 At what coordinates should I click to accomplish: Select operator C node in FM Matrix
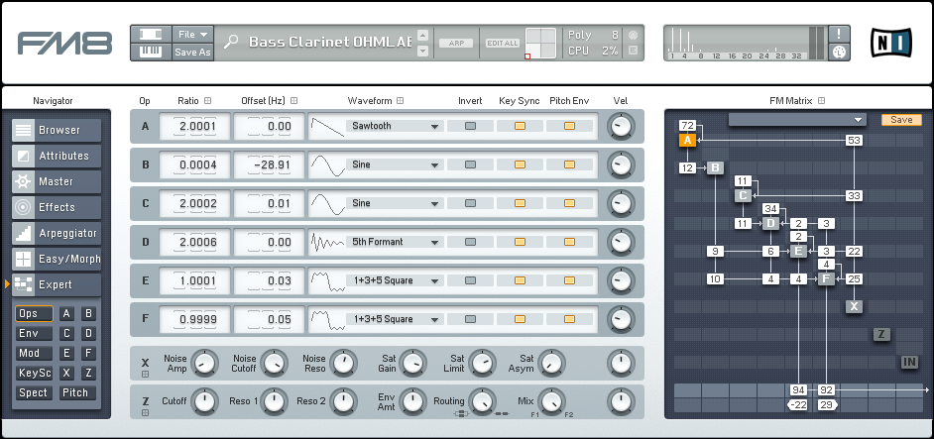pyautogui.click(x=743, y=195)
